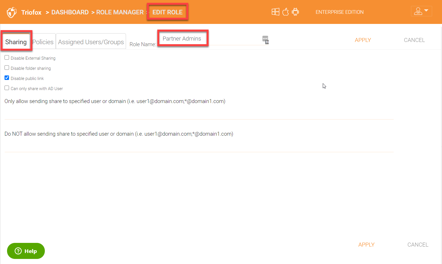Open the Android client download icon
442x264 pixels.
(295, 12)
